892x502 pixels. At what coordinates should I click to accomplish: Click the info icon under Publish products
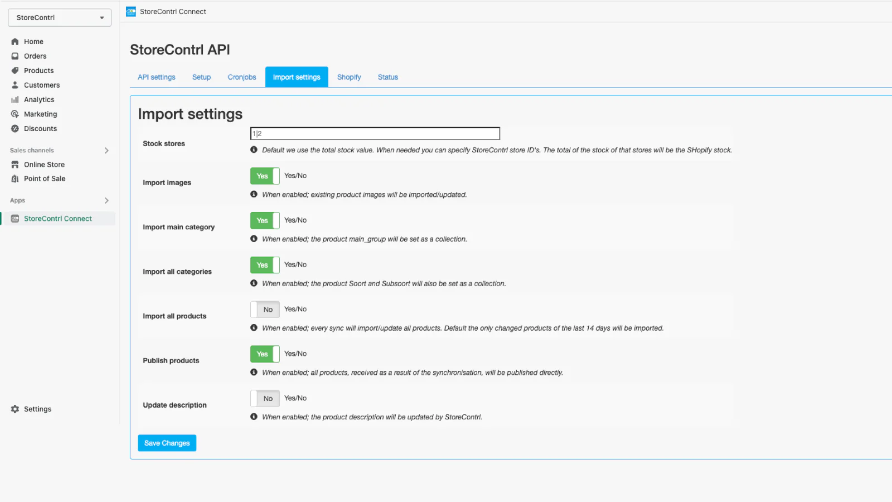[254, 372]
